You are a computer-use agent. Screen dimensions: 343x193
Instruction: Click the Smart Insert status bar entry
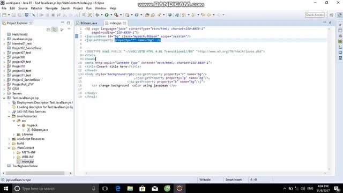pyautogui.click(x=234, y=180)
